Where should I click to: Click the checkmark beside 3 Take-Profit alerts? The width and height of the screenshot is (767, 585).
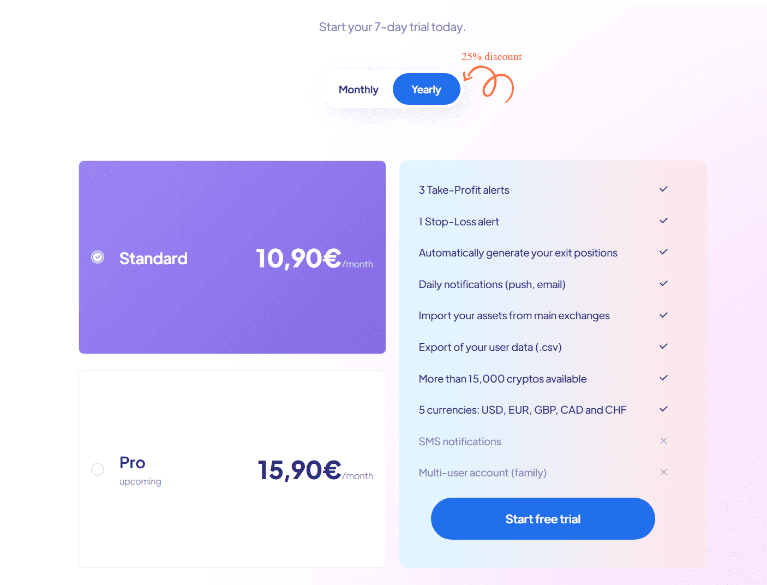click(663, 189)
